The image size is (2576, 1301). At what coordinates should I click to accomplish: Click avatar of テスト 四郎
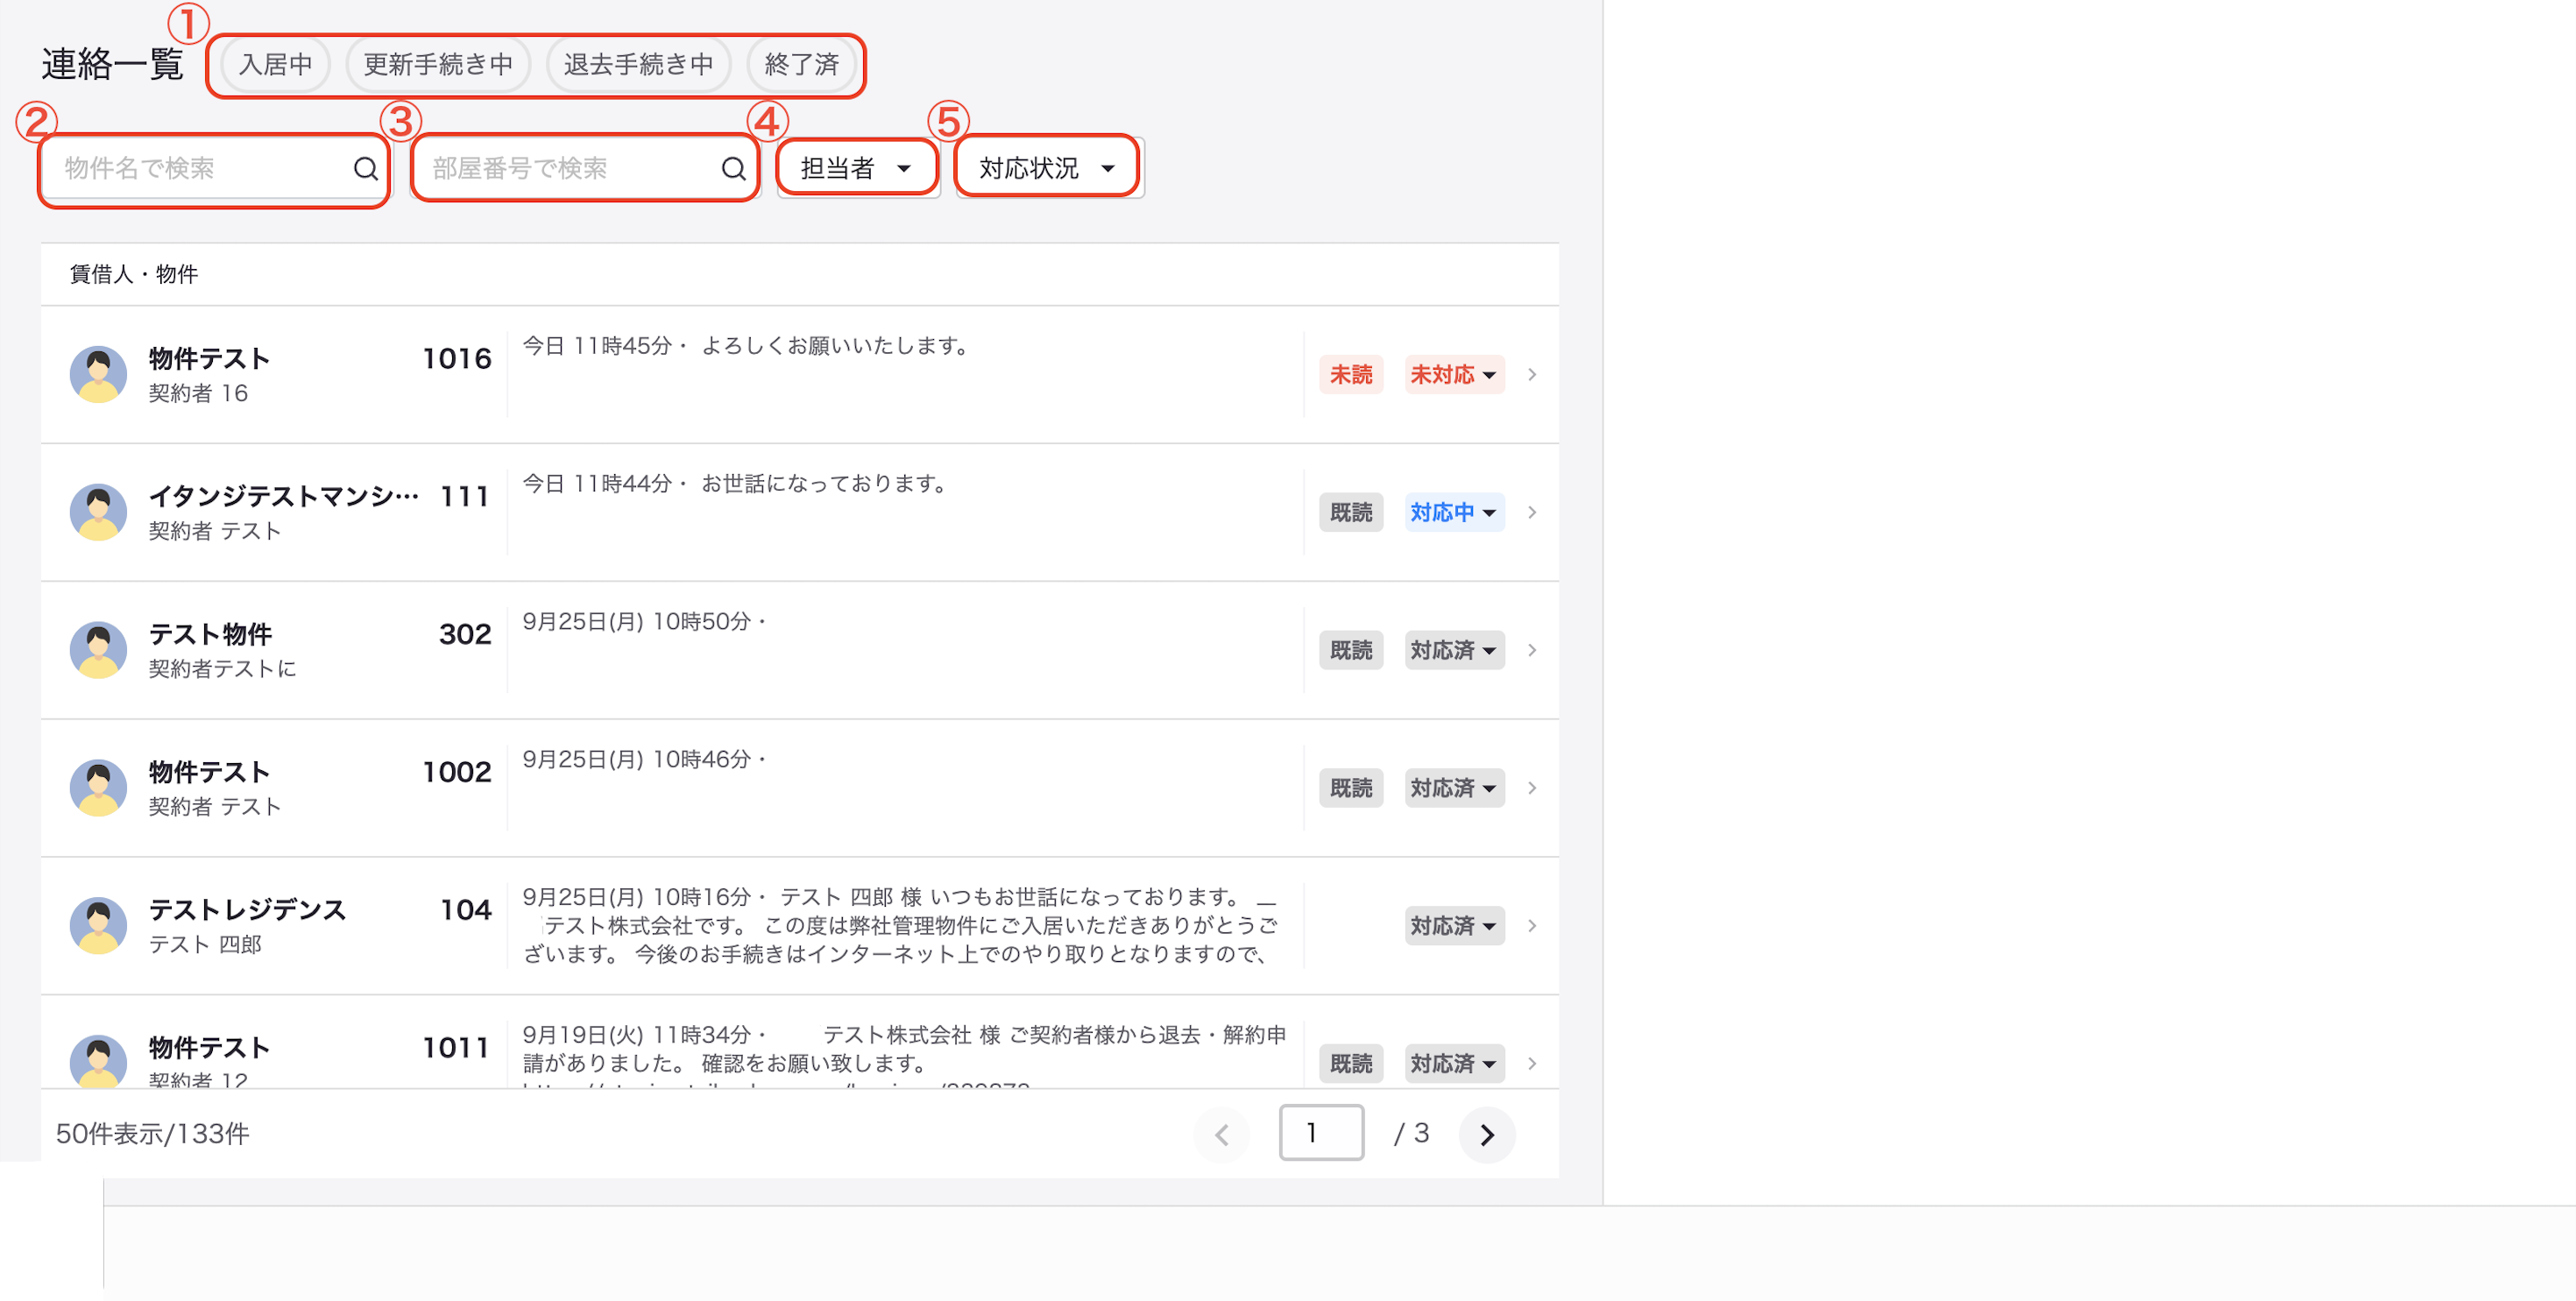point(98,926)
